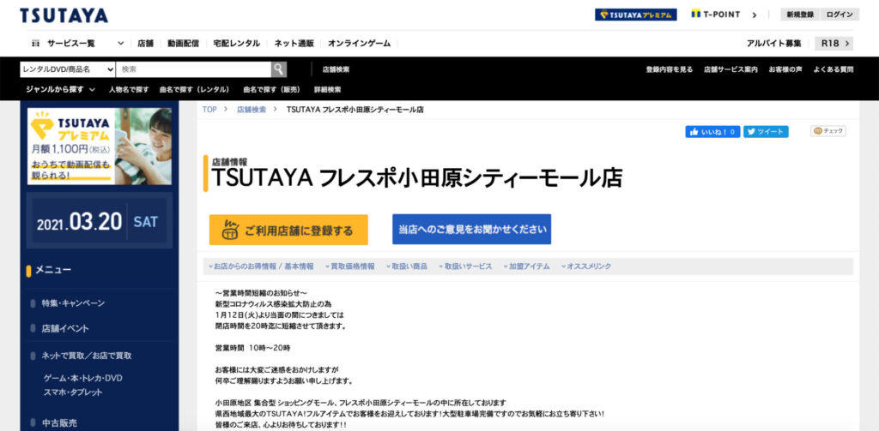Image resolution: width=879 pixels, height=431 pixels.
Task: Click the 店舗検索 breadcrumb link
Action: tap(252, 110)
